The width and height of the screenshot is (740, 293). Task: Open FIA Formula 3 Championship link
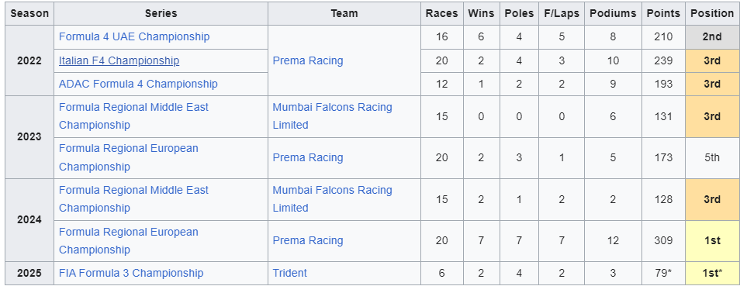point(131,273)
